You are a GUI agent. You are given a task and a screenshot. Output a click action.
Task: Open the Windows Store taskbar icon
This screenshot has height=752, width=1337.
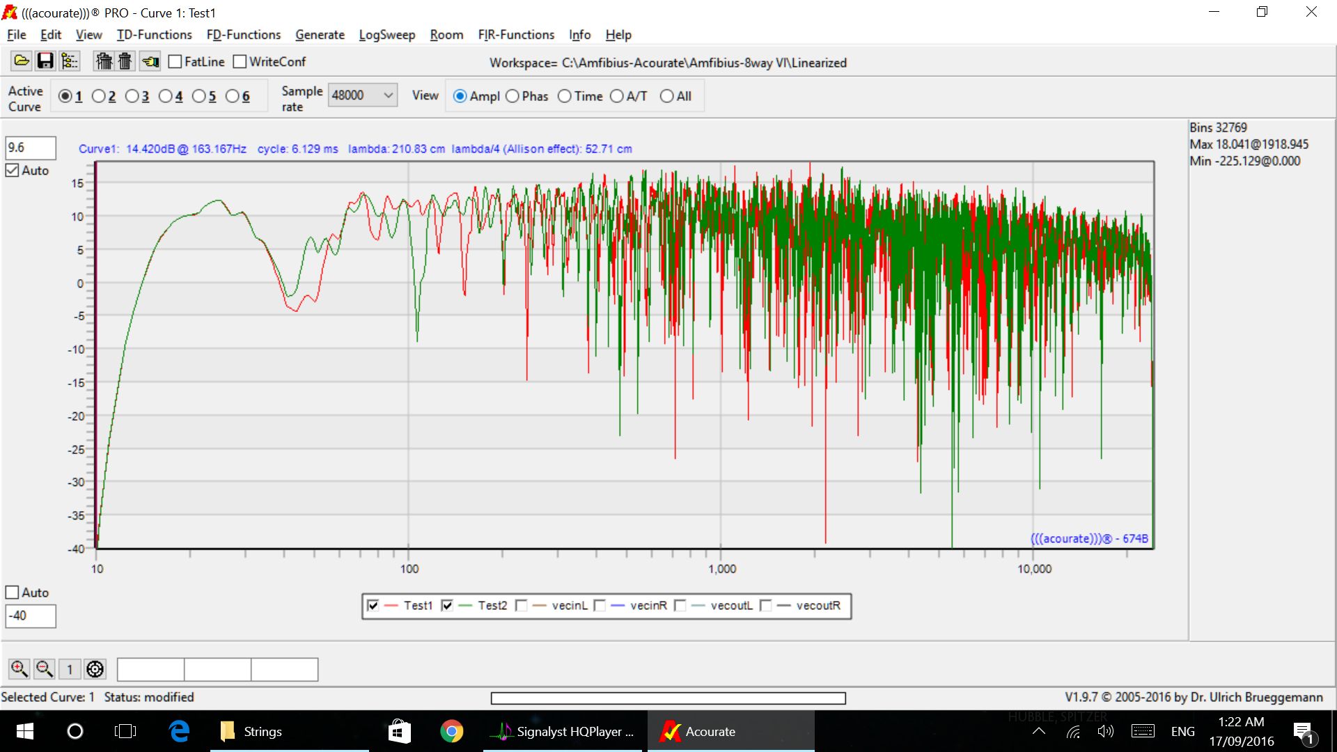point(400,731)
